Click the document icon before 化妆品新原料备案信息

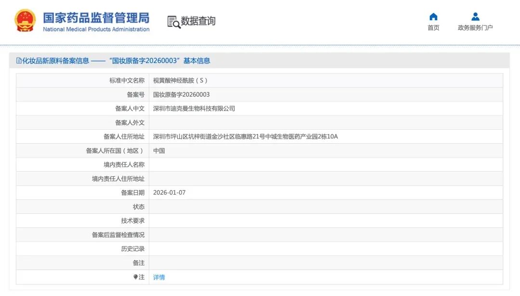click(19, 61)
